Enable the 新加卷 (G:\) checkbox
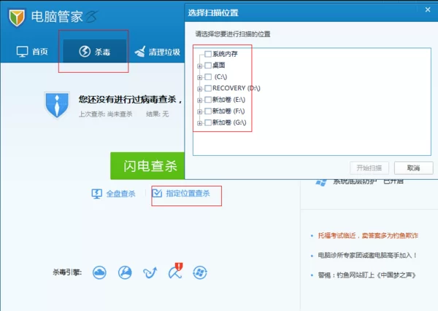The height and width of the screenshot is (311, 438). click(x=208, y=122)
